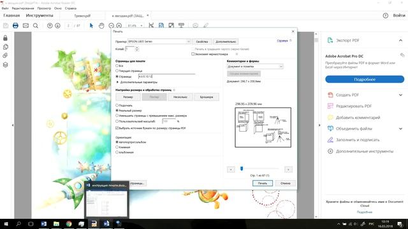Viewport: 408px width, 229px height.
Task: Open the Layers sidebar icon
Action: pyautogui.click(x=5, y=65)
